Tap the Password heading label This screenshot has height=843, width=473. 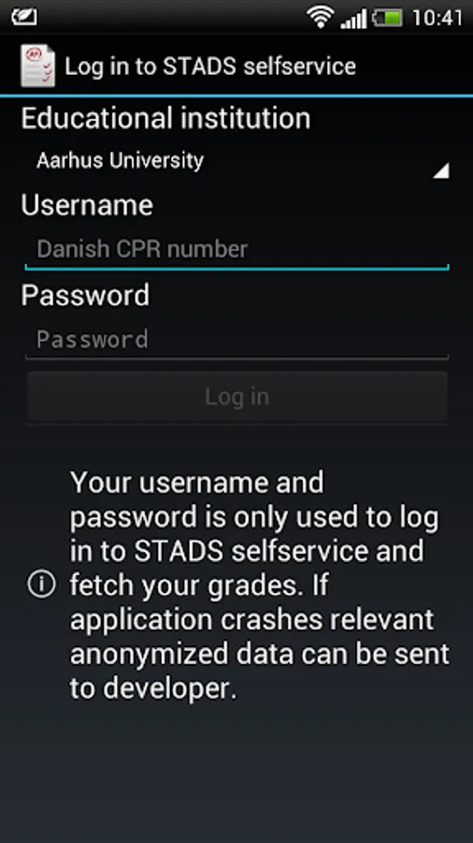(85, 296)
